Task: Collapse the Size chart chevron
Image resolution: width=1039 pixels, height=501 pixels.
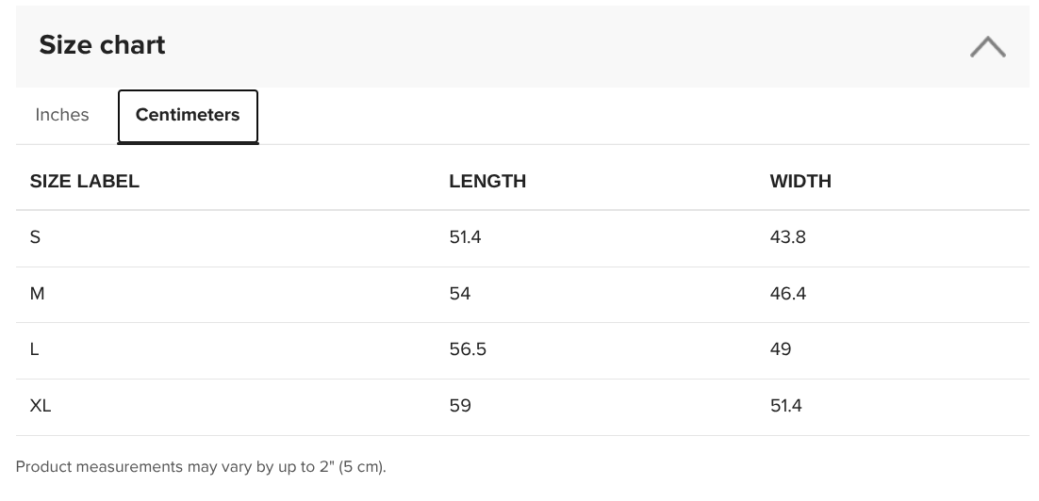Action: pos(987,47)
